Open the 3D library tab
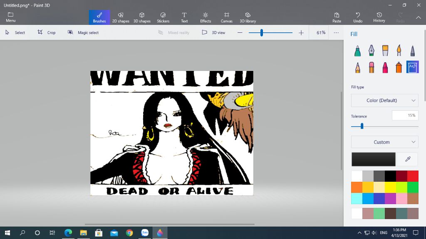 pyautogui.click(x=248, y=17)
